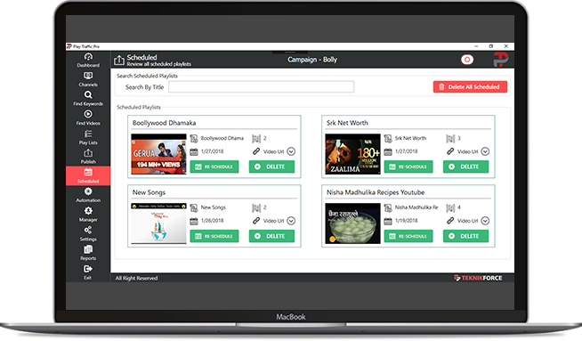Select the Scheduled sidebar item

(x=88, y=175)
